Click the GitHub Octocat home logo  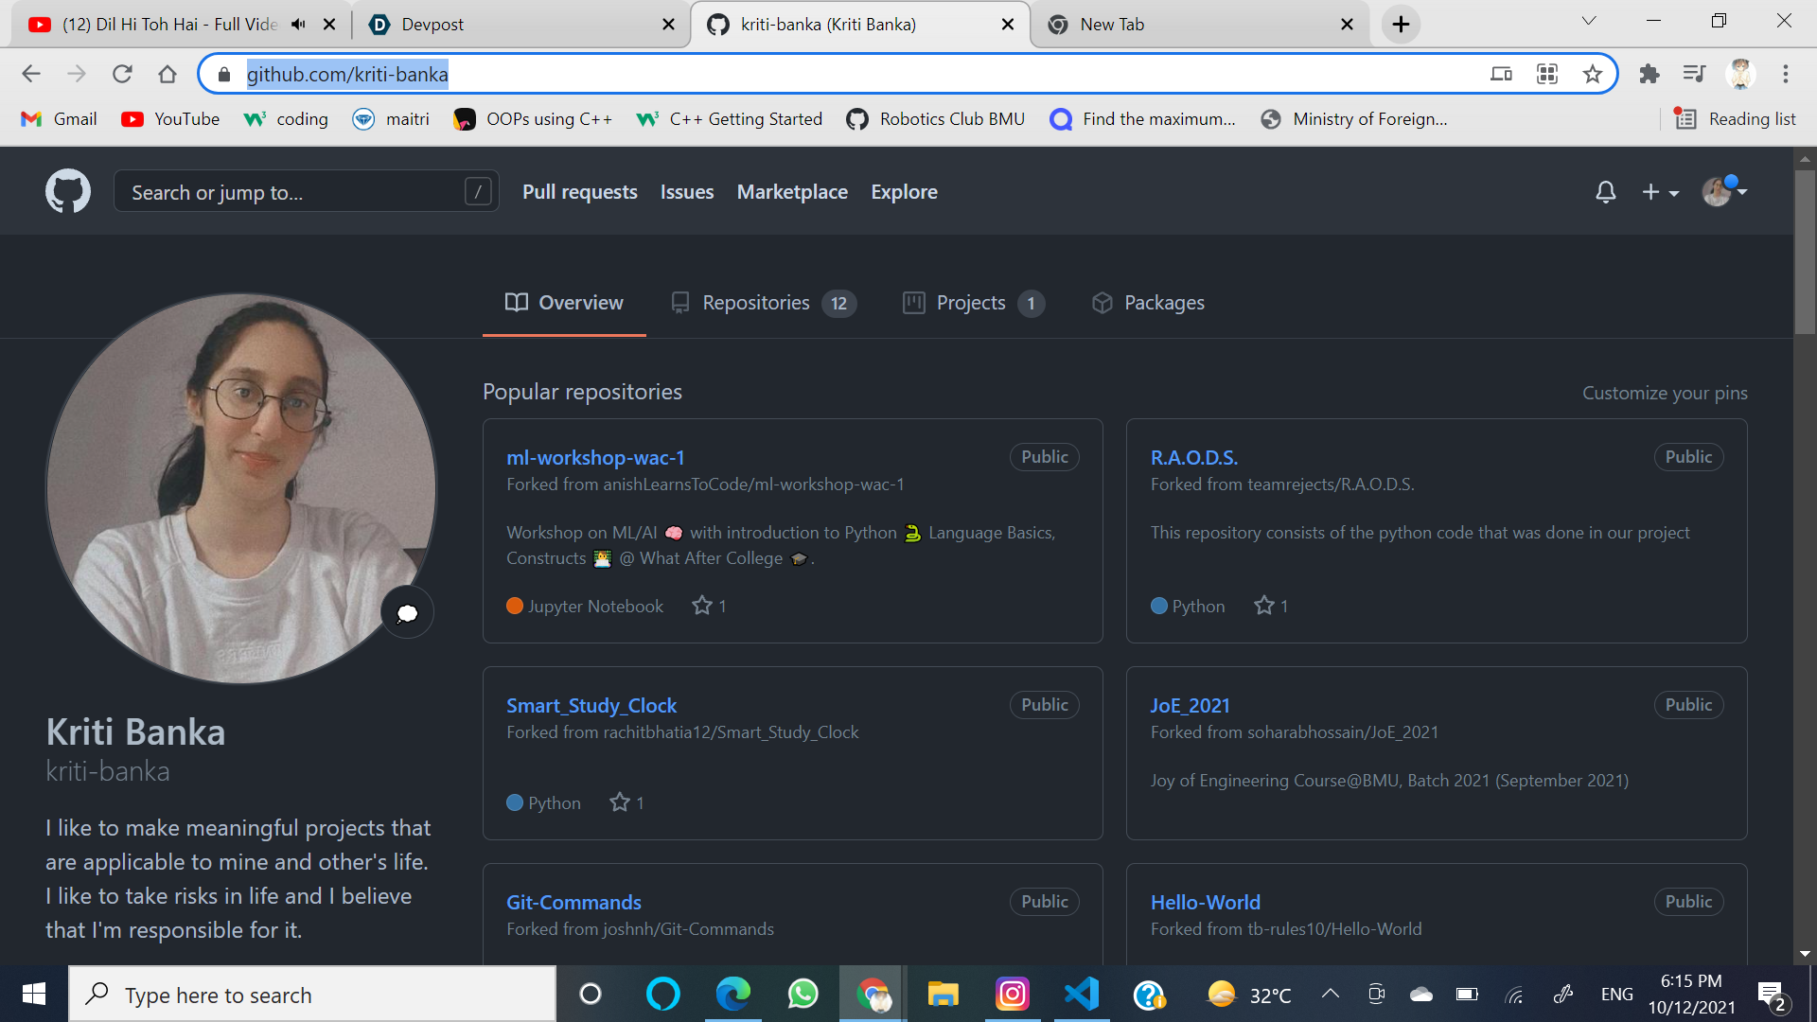coord(68,191)
